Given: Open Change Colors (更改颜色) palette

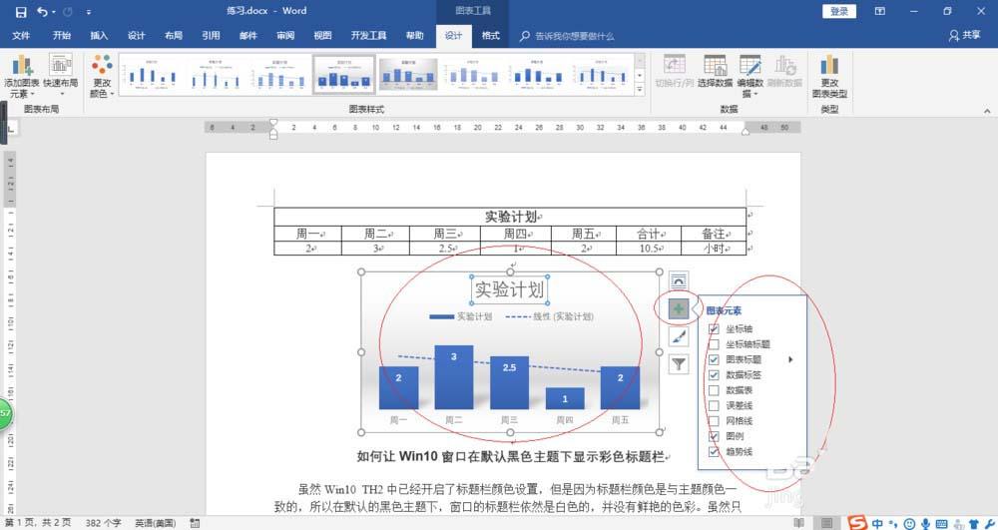Looking at the screenshot, I should (102, 76).
